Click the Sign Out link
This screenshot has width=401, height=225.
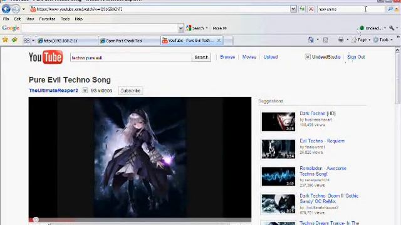pyautogui.click(x=356, y=57)
